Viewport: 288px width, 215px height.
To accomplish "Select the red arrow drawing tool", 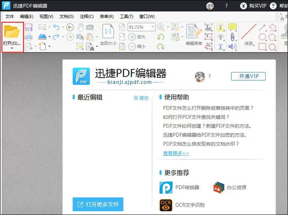I will pyautogui.click(x=262, y=28).
